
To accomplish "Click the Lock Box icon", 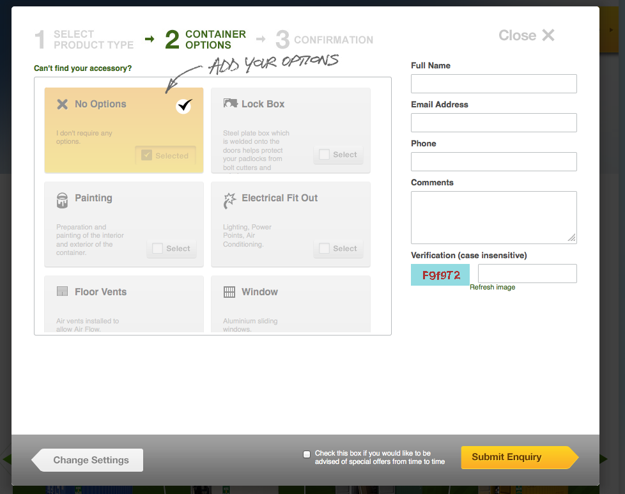I will [230, 104].
